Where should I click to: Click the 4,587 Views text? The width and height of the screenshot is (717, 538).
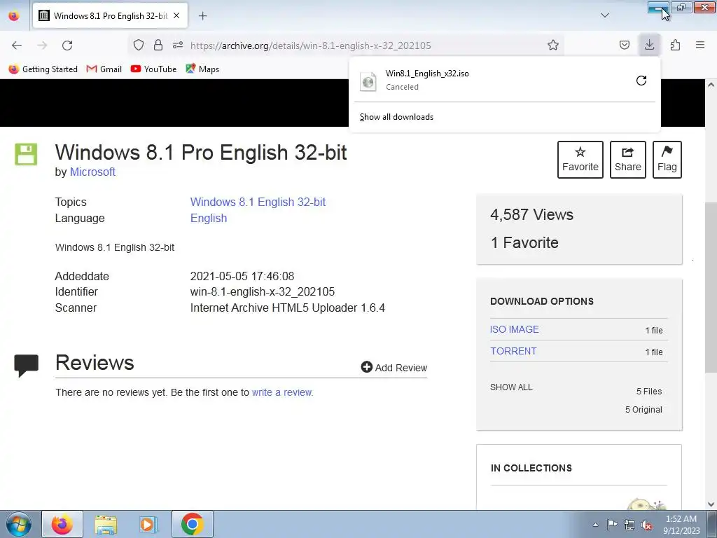pos(531,214)
